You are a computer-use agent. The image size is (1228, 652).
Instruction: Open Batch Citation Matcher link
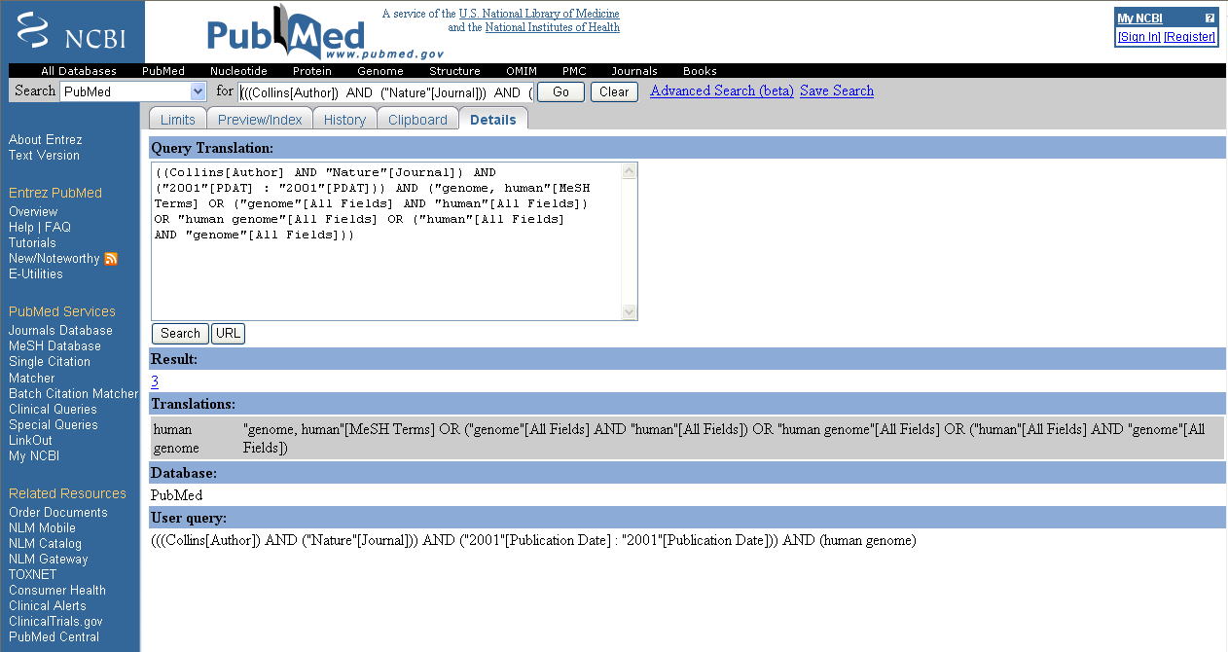[74, 394]
